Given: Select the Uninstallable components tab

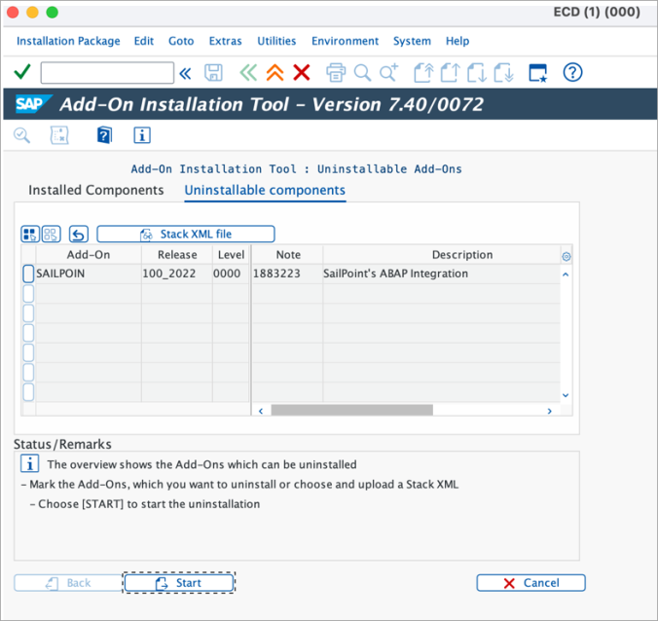Looking at the screenshot, I should click(x=265, y=191).
